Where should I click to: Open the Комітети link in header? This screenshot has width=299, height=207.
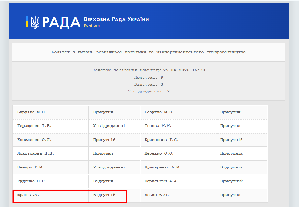[x=92, y=25]
